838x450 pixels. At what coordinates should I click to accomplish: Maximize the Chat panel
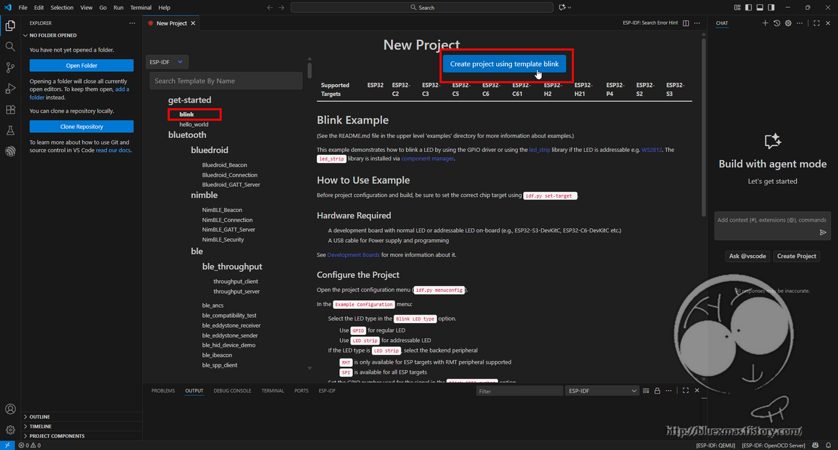point(816,23)
